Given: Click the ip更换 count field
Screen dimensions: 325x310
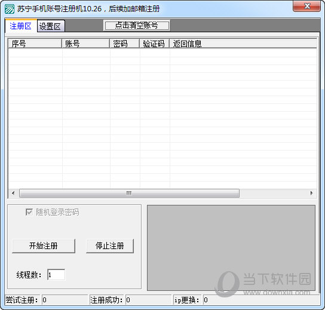Looking at the screenshot, I should 261,300.
